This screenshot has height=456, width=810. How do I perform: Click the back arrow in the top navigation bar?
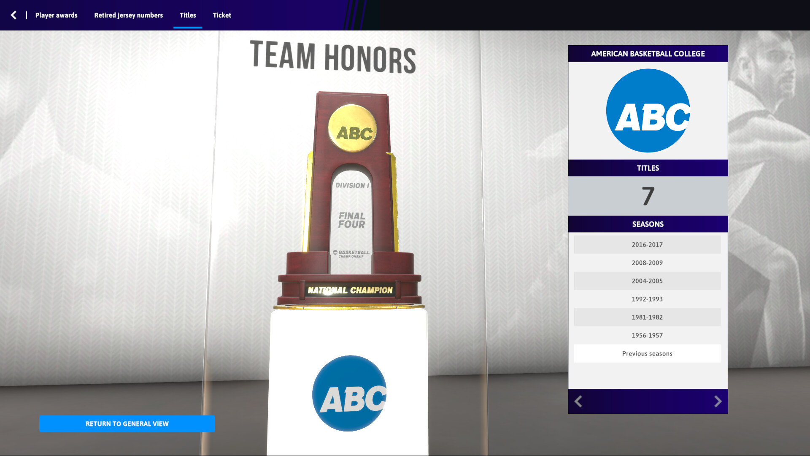point(13,15)
